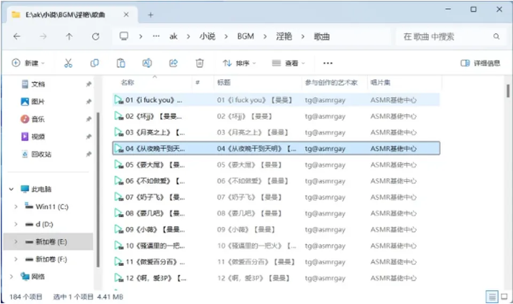Open 文档 Documents in quick access
The image size is (513, 304).
(x=33, y=84)
